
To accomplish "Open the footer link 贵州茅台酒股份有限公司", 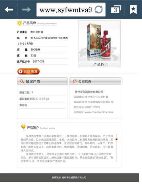I will 74,177.
